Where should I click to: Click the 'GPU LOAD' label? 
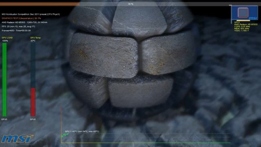[x=7, y=38]
